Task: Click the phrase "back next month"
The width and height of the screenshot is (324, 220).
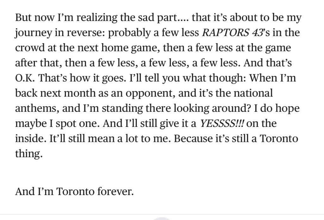Action: click(x=55, y=93)
